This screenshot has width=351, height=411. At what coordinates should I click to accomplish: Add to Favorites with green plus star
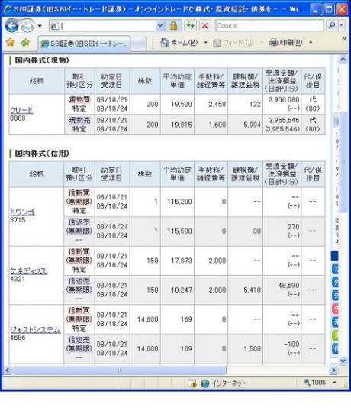(x=25, y=42)
